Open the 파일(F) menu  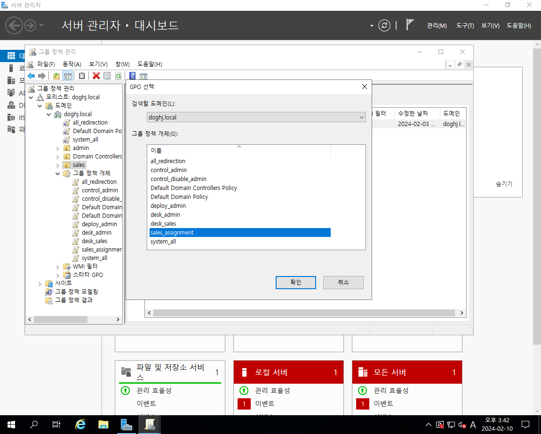pyautogui.click(x=46, y=64)
